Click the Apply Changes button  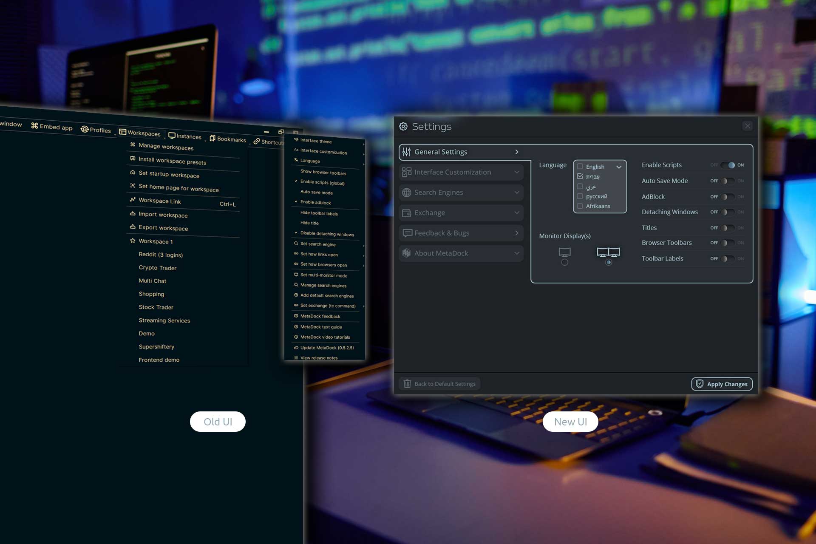click(x=722, y=384)
